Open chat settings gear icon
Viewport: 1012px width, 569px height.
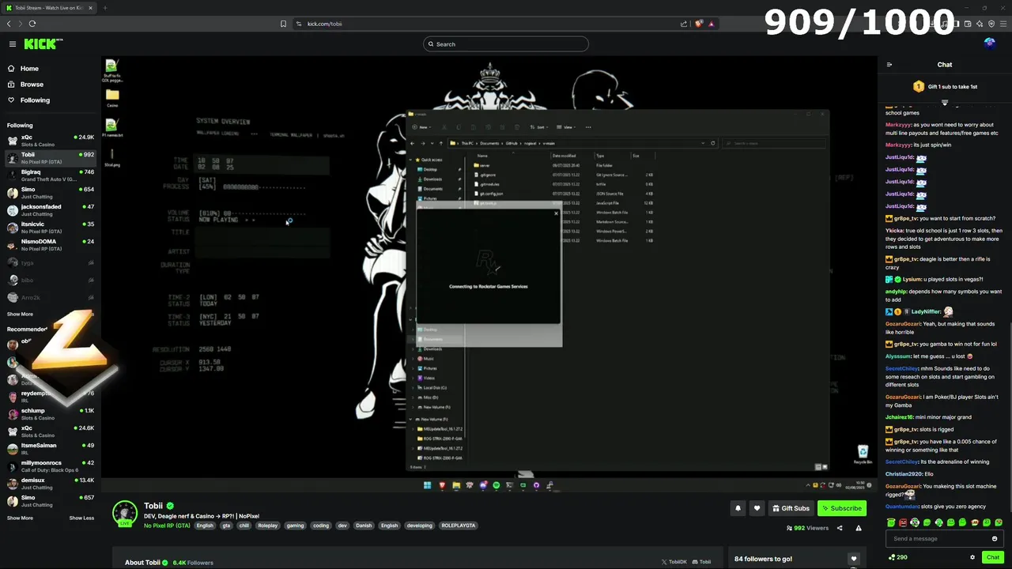point(972,557)
